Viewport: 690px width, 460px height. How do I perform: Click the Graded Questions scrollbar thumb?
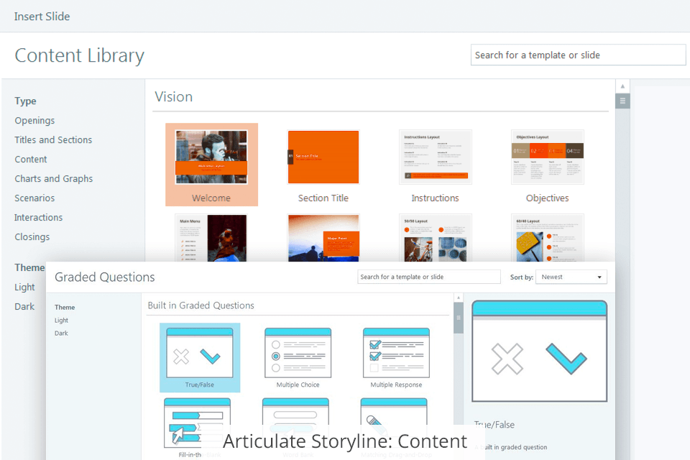458,318
